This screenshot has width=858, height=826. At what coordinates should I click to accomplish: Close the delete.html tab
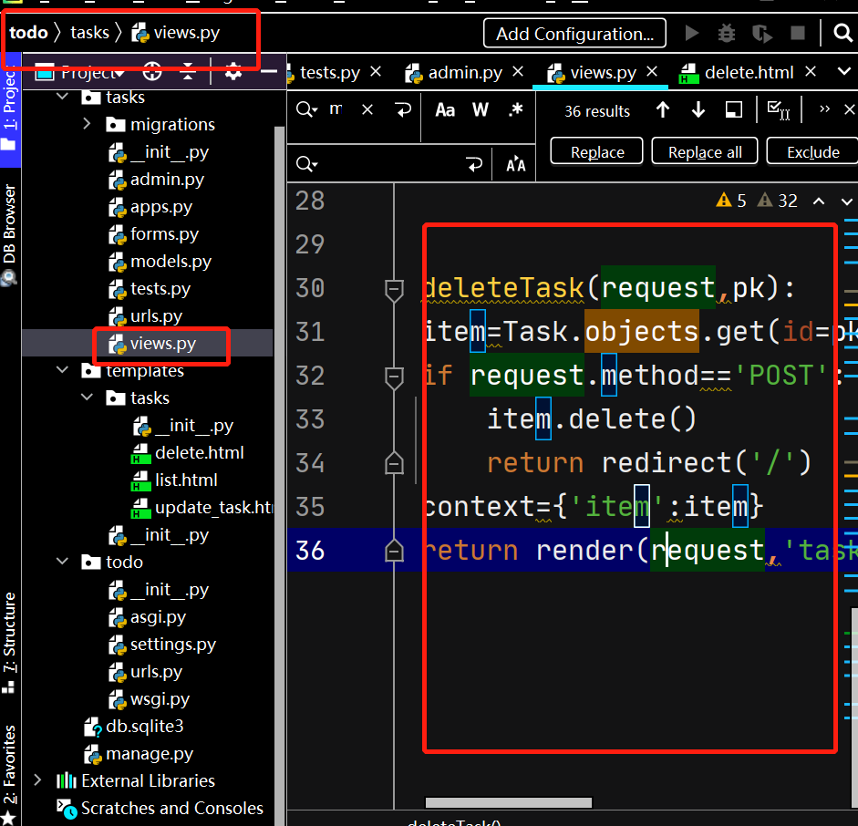click(811, 72)
